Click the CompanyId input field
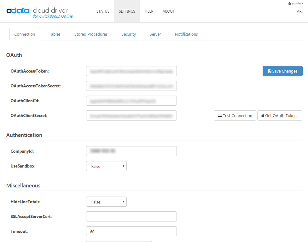 pyautogui.click(x=131, y=151)
